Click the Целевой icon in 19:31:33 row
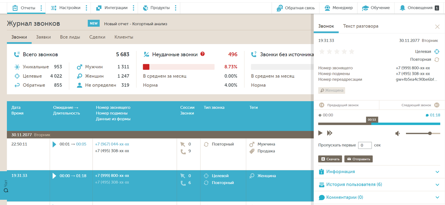 tap(206, 176)
